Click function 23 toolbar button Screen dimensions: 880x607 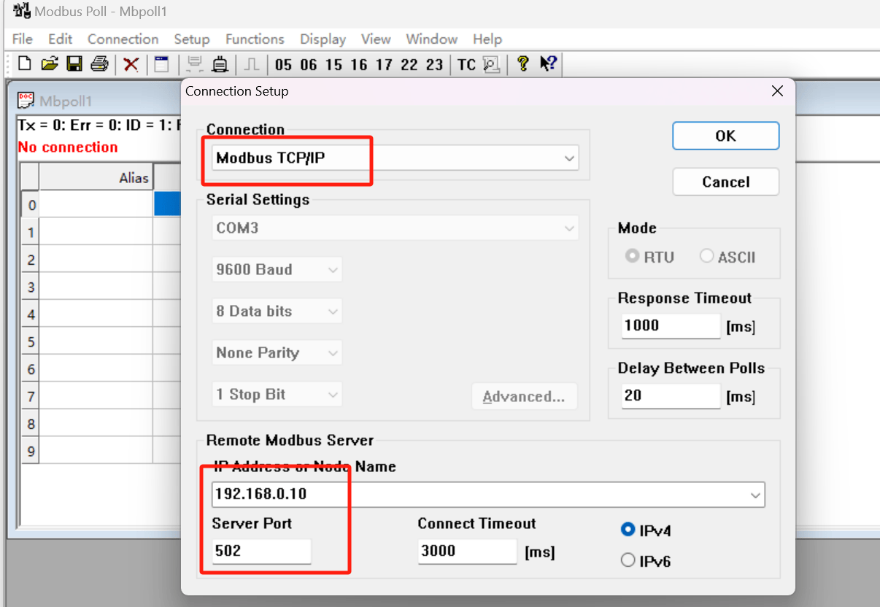pyautogui.click(x=434, y=65)
